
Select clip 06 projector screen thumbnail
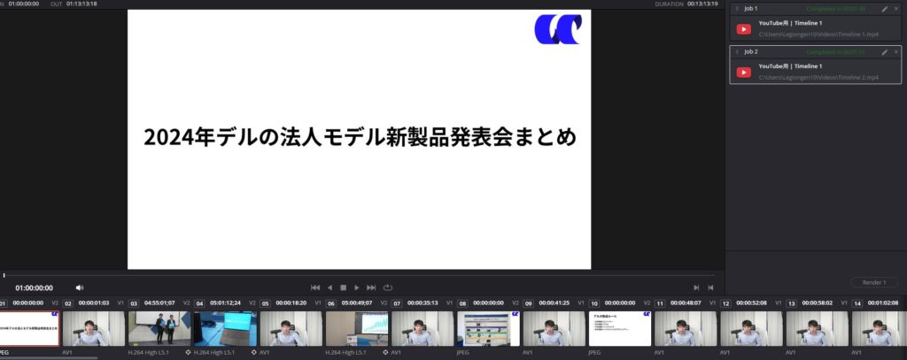(357, 329)
